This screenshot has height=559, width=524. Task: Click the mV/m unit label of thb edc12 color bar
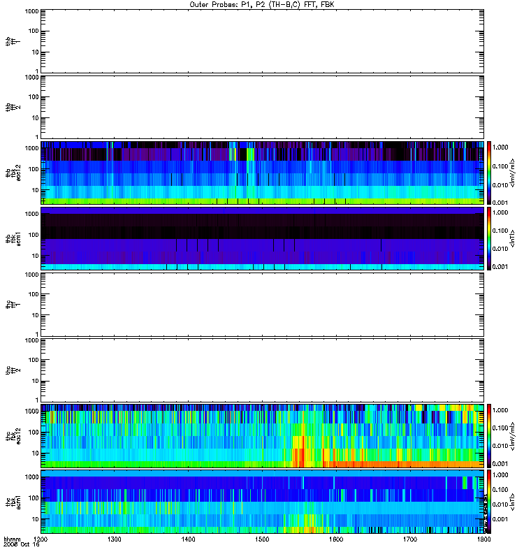tap(512, 173)
